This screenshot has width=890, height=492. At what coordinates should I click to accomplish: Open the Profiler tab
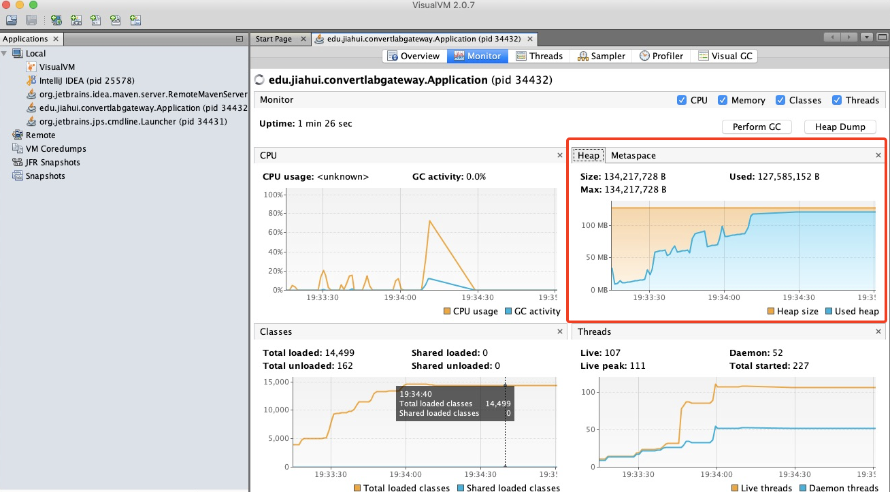coord(661,56)
